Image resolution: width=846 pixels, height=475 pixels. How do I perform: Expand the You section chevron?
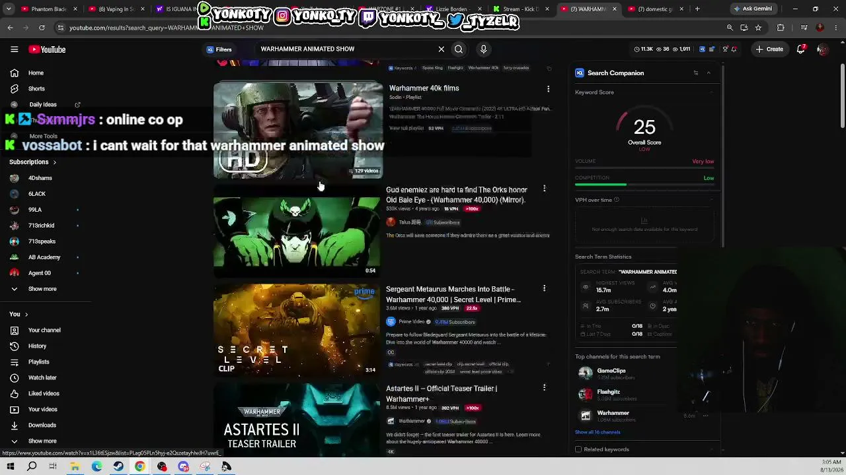26,314
